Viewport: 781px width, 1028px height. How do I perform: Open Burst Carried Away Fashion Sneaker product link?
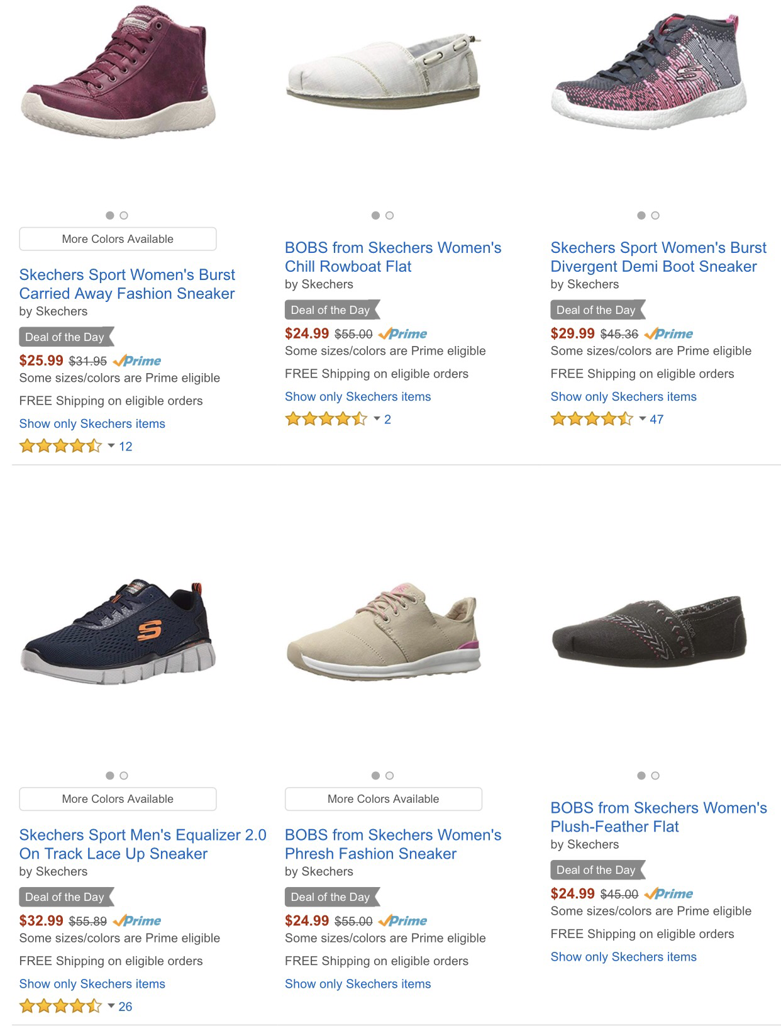click(127, 284)
